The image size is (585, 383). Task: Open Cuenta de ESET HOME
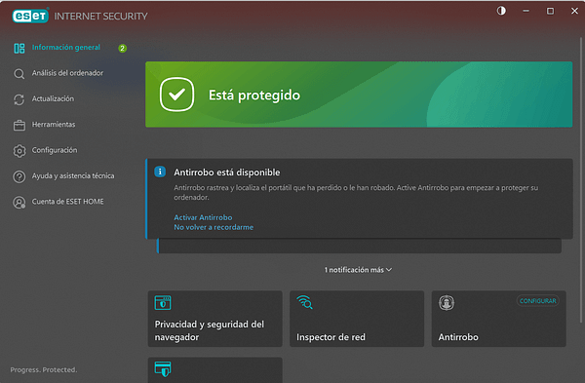(68, 202)
